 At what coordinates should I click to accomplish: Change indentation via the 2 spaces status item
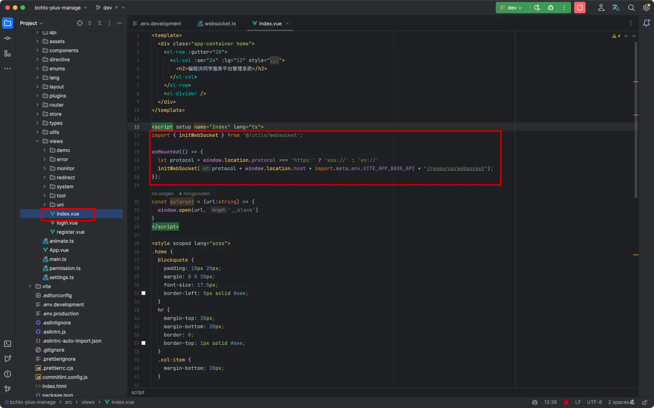tap(619, 402)
